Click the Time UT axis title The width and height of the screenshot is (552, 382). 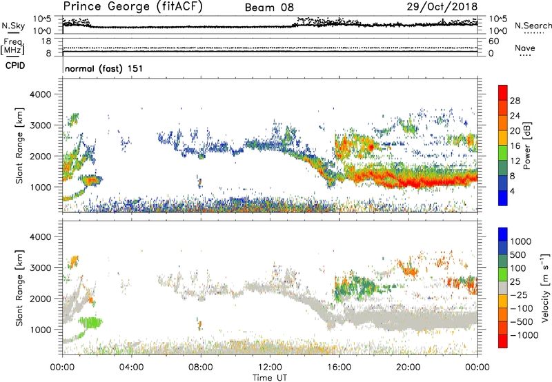[270, 378]
